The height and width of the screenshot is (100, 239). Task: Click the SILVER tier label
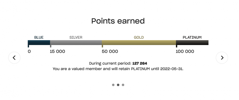(x=76, y=37)
